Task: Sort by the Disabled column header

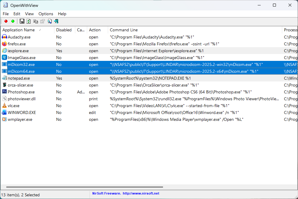Action: pyautogui.click(x=64, y=30)
